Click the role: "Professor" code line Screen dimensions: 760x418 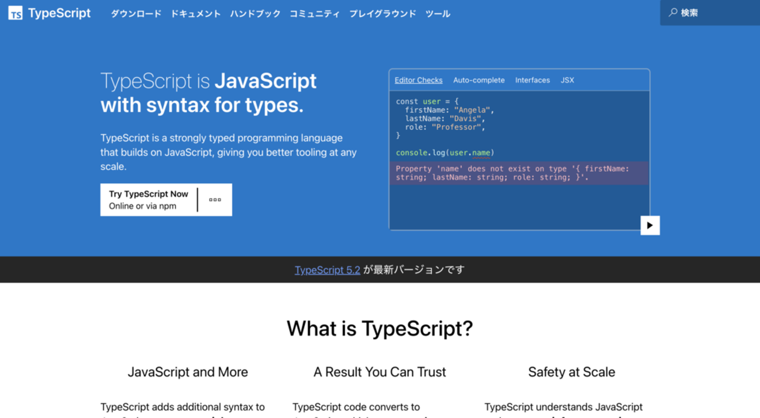tap(445, 127)
